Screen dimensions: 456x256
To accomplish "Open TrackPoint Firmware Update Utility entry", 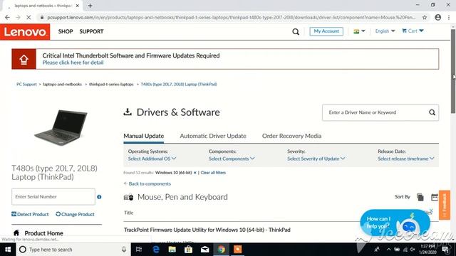I will (207, 230).
